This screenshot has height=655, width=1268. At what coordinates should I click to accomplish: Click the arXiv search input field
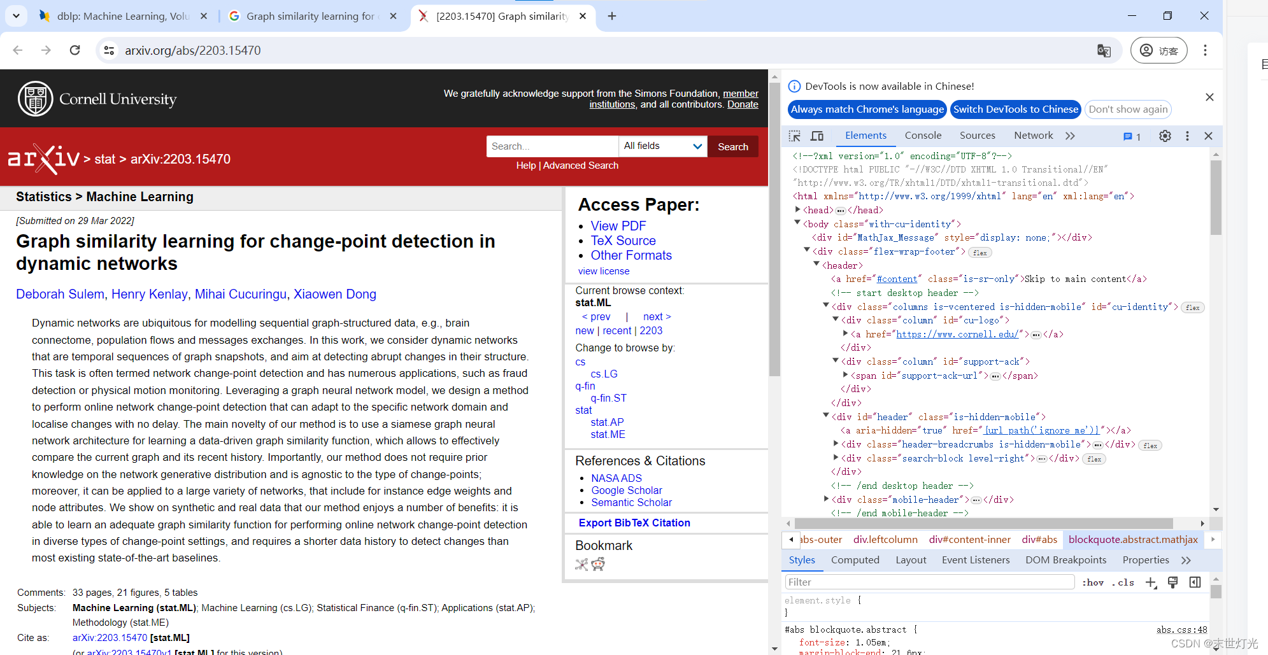pyautogui.click(x=552, y=146)
